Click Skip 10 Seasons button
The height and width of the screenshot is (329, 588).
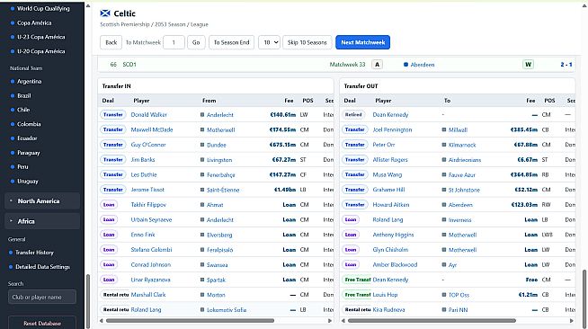coord(307,42)
